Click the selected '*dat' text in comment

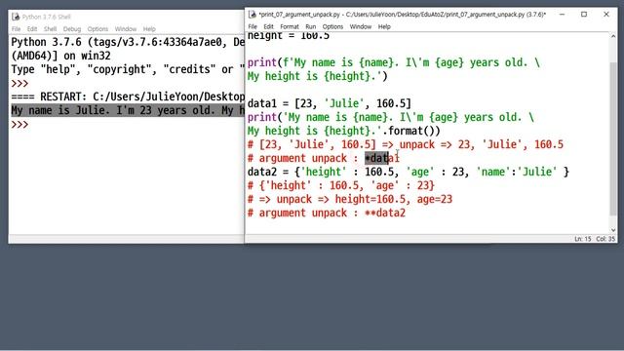pos(376,158)
